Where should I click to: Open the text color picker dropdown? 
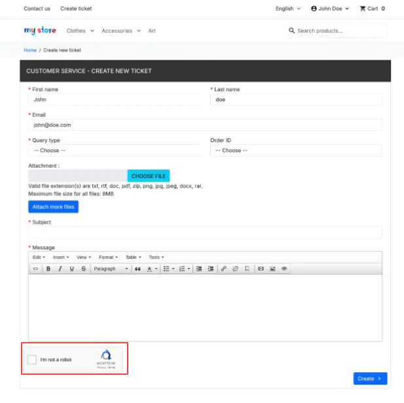pos(156,269)
